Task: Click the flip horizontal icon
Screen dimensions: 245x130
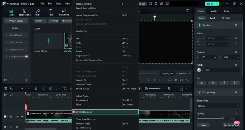Action: (x=202, y=83)
